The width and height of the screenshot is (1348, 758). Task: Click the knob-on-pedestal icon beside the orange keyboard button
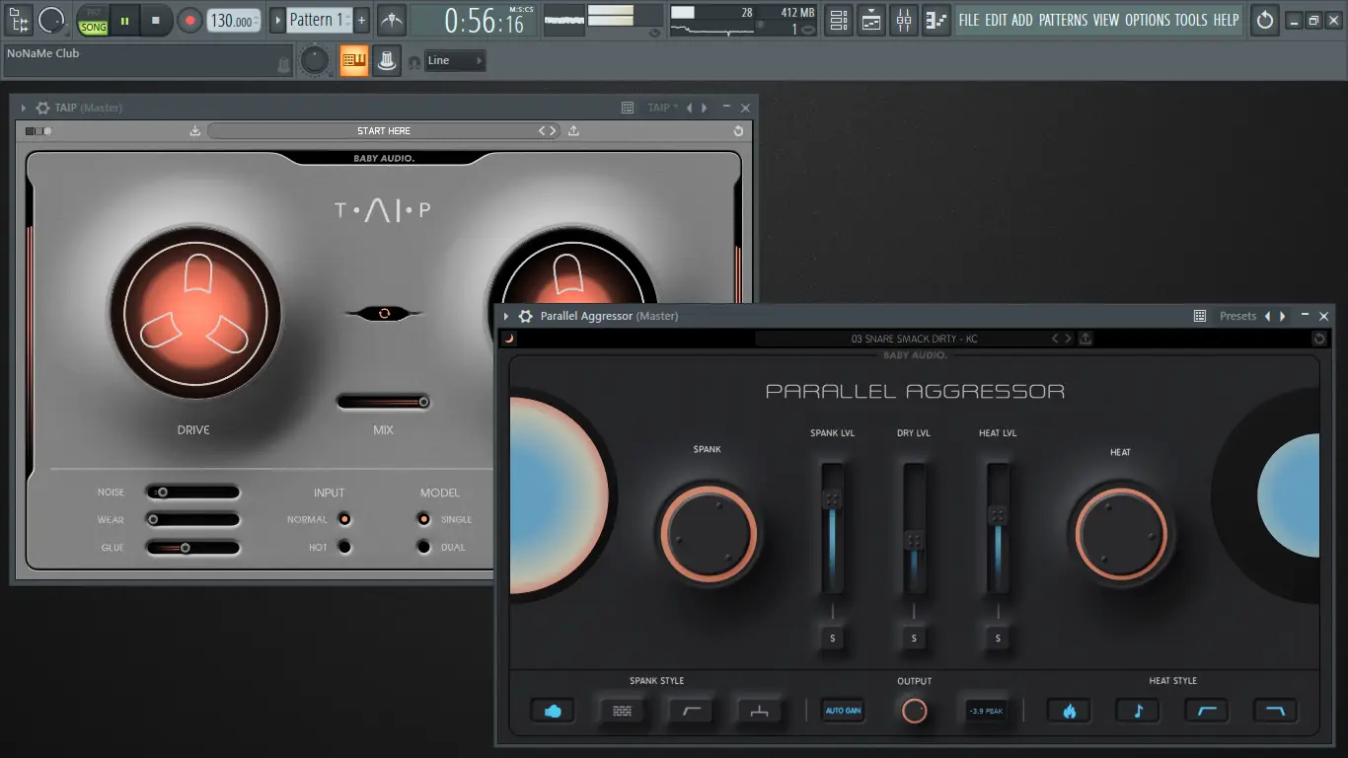(387, 61)
